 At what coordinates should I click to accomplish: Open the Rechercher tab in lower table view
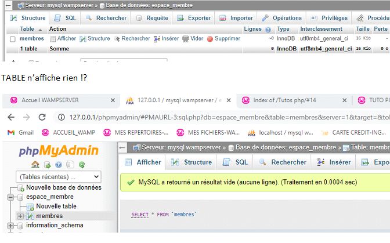coord(282,162)
